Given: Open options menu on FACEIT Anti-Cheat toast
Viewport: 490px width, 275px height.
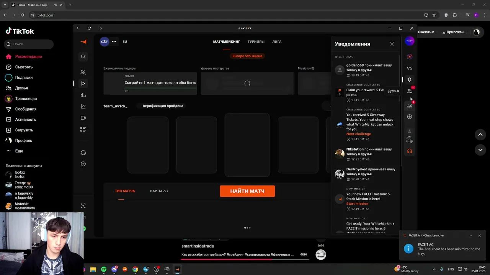Looking at the screenshot, I should coord(470,236).
